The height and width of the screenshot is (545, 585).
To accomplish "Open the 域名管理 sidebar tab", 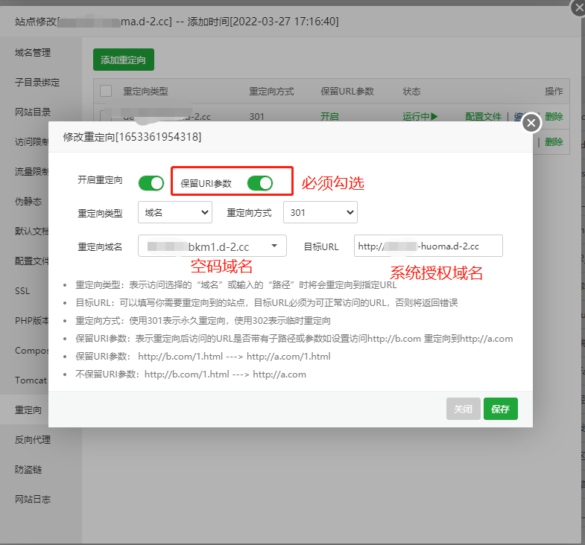I will (x=33, y=53).
